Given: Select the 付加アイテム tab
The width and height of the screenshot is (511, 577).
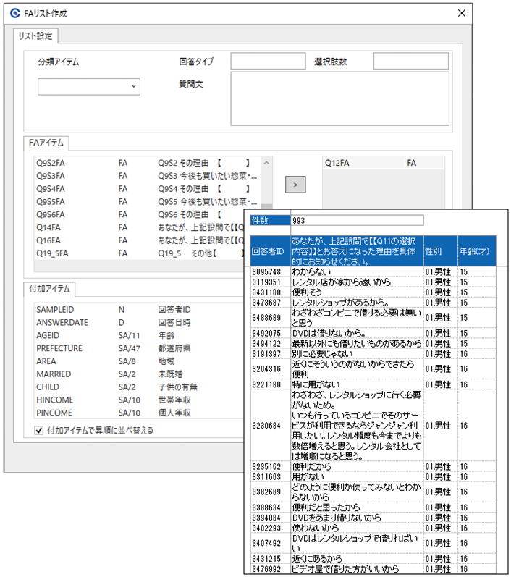Looking at the screenshot, I should 49,289.
